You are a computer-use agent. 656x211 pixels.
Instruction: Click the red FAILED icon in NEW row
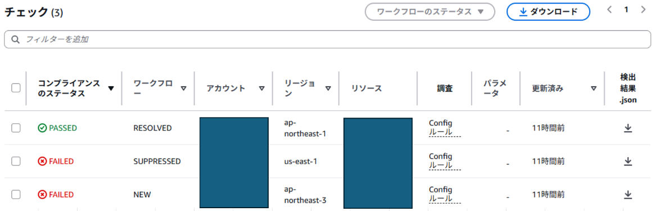42,195
